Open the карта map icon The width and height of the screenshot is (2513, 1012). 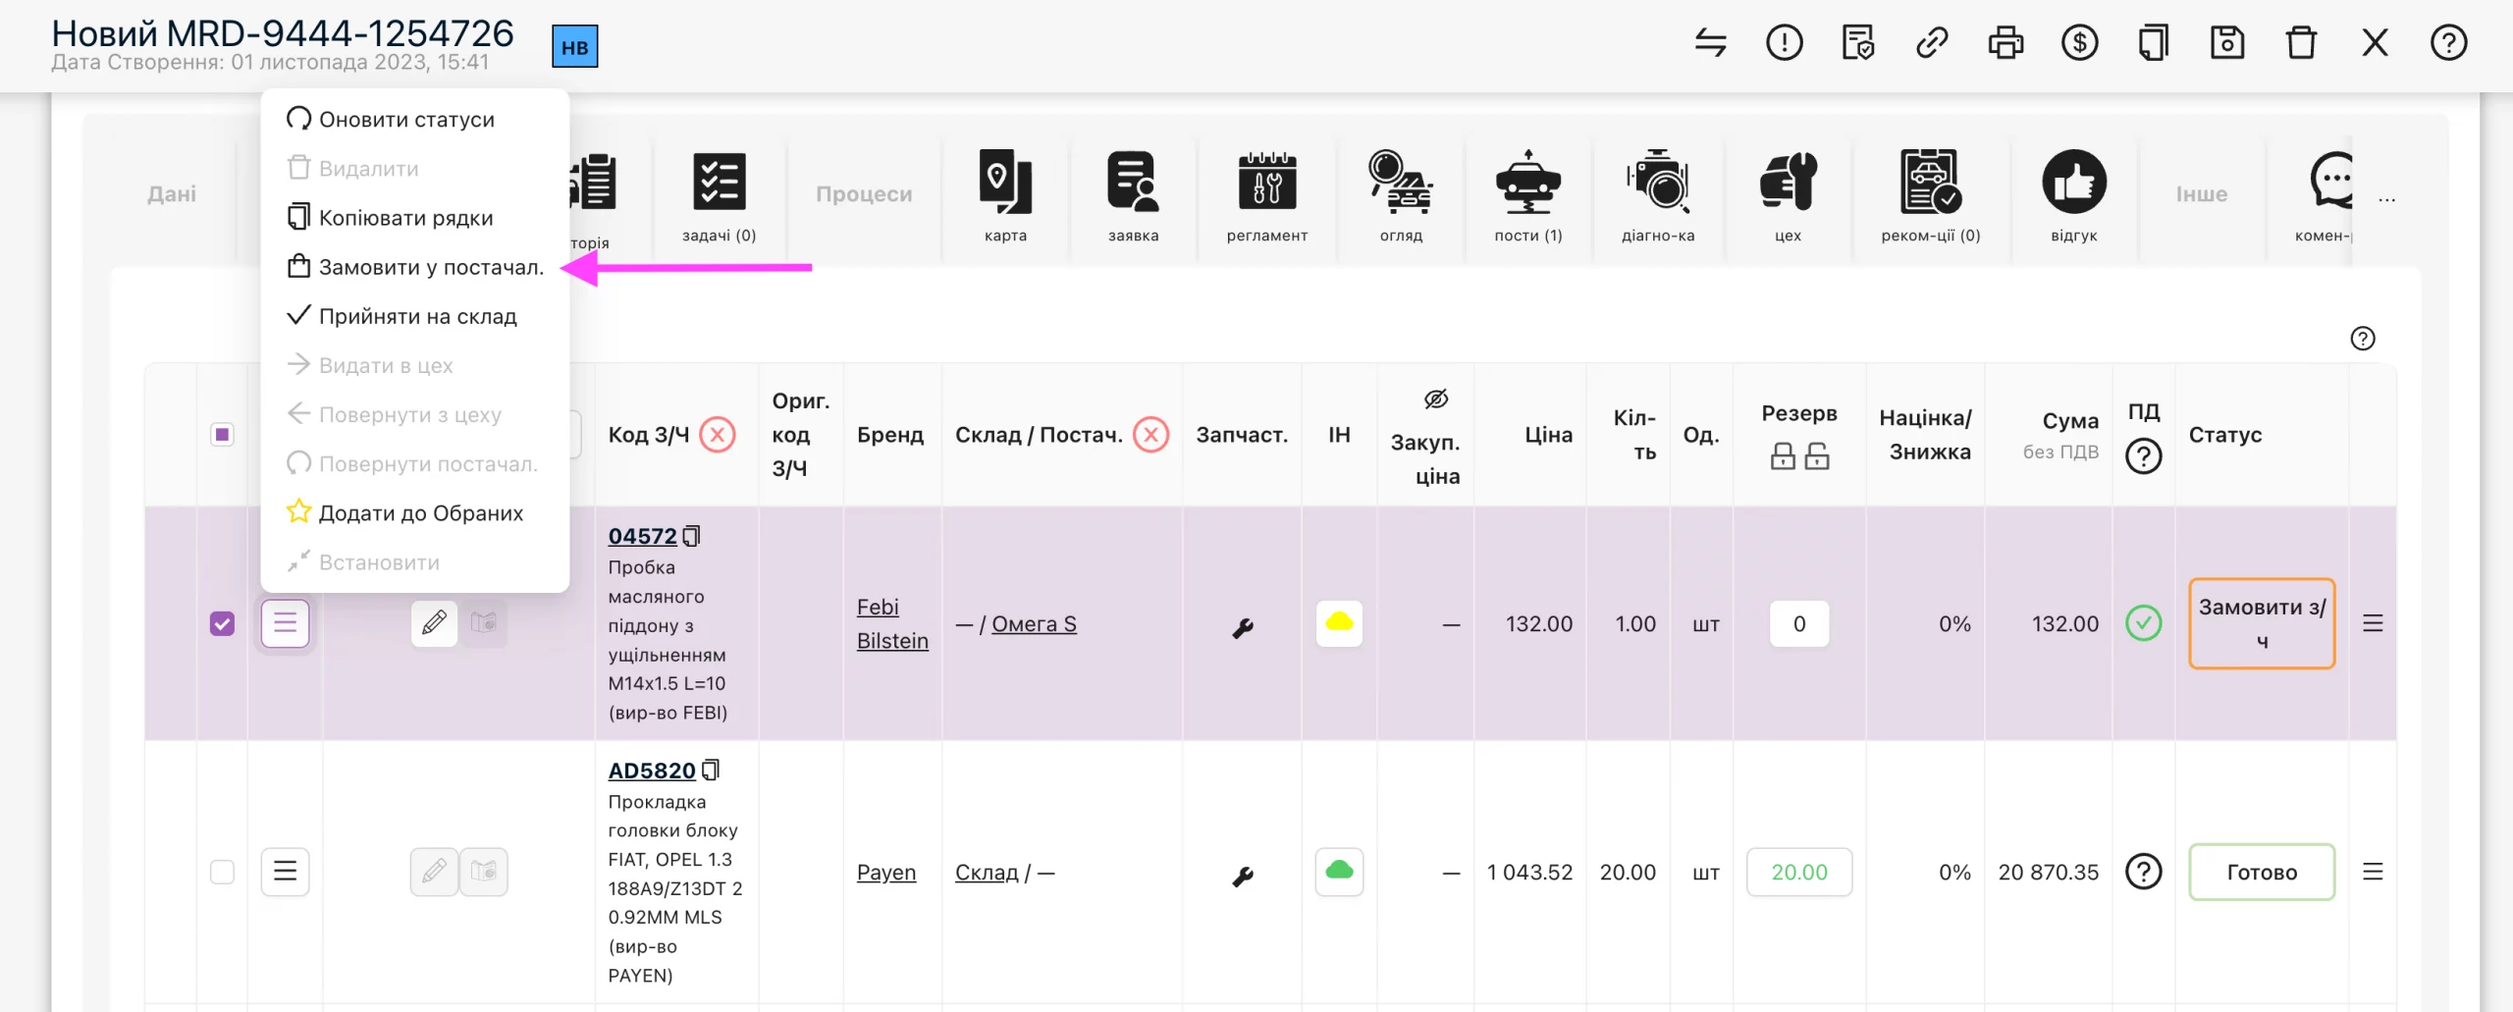coord(1005,182)
